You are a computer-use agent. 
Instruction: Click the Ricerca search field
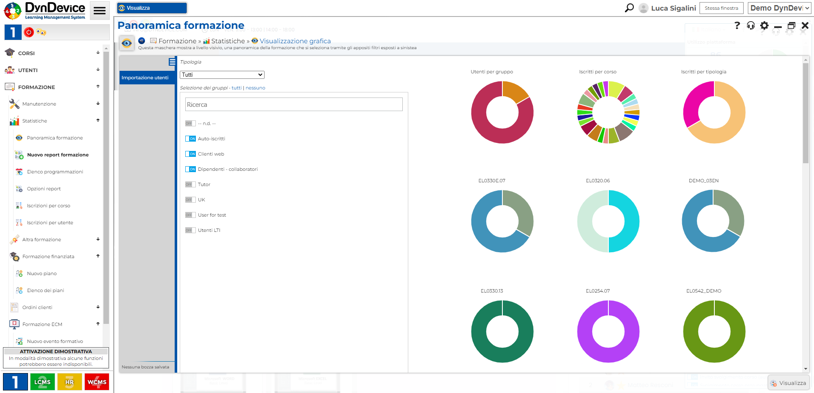pyautogui.click(x=294, y=105)
